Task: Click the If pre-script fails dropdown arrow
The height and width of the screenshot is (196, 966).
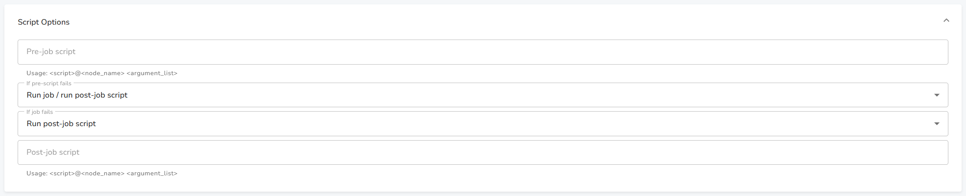Action: (x=936, y=95)
